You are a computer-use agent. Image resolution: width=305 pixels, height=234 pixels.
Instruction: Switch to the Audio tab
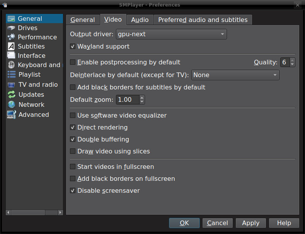[x=140, y=20]
